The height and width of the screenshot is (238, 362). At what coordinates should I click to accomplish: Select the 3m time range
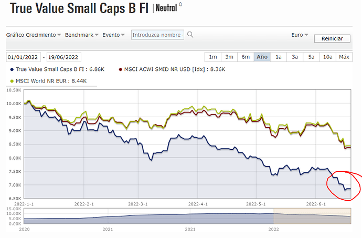point(229,57)
